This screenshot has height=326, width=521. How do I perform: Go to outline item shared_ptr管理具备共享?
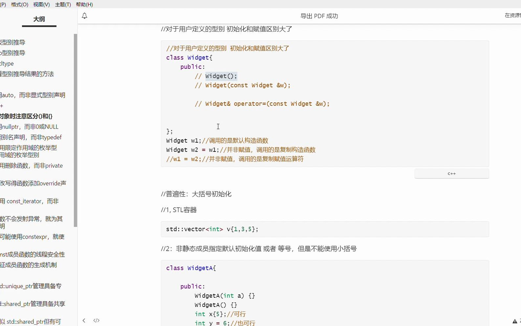[33, 304]
